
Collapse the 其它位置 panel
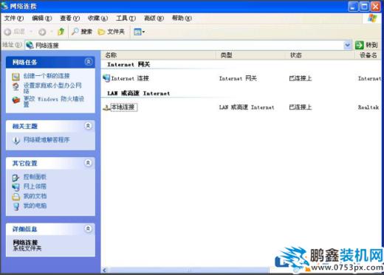pos(88,163)
